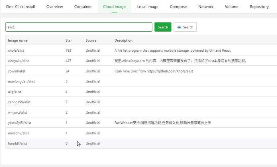The height and width of the screenshot is (167, 277).
Task: Select the malaohu/alist image name
Action: pos(18,133)
